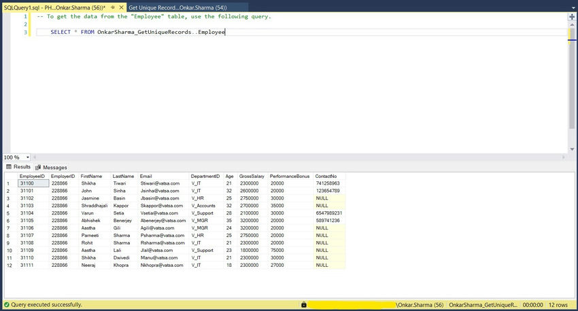Switch to Get Unique Record tab

point(177,7)
